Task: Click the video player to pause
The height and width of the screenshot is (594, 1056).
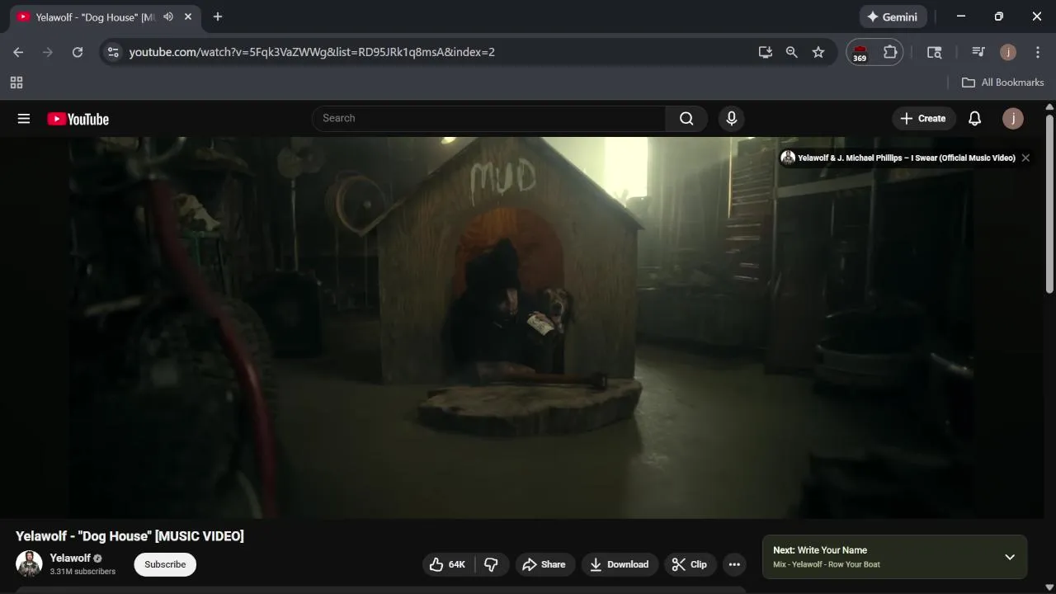Action: click(x=521, y=328)
